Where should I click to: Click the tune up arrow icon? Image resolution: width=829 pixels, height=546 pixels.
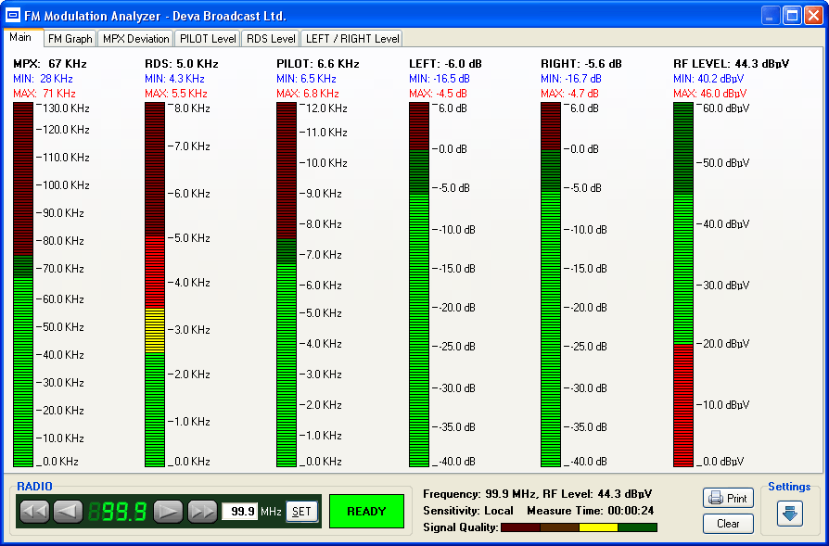pos(169,510)
